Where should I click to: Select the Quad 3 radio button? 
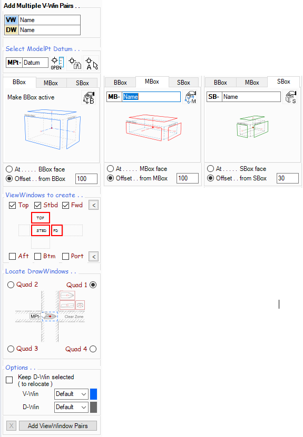pos(11,349)
